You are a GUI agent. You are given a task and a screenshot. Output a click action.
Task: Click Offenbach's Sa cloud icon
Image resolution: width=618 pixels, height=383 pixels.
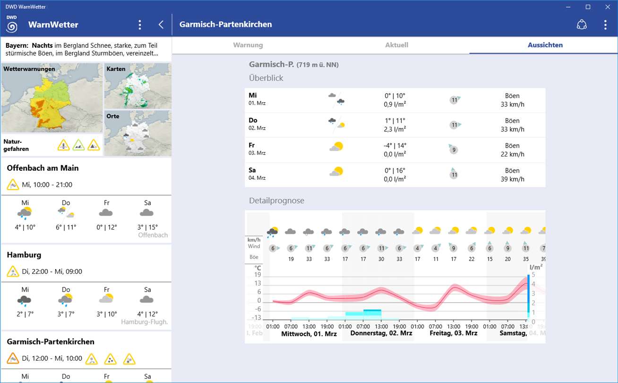click(x=147, y=213)
